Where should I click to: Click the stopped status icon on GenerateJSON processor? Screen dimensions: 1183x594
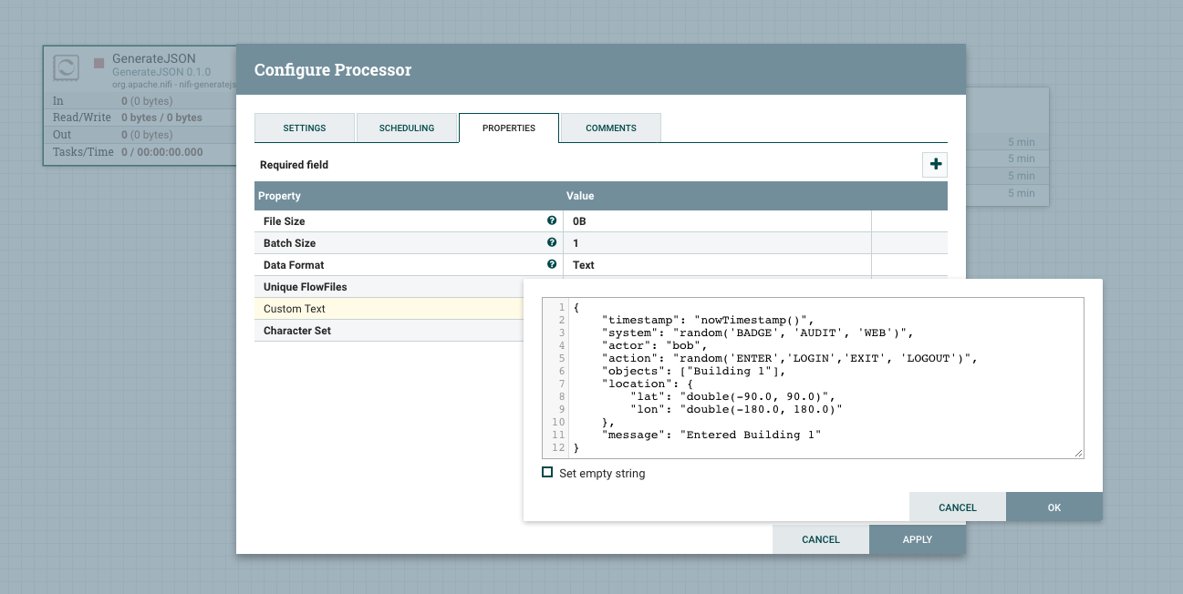(x=99, y=64)
